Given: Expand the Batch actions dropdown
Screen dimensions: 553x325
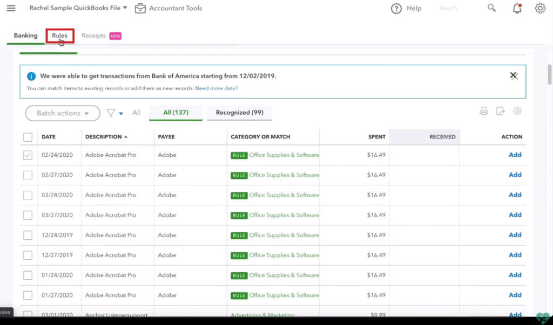Looking at the screenshot, I should pos(63,113).
